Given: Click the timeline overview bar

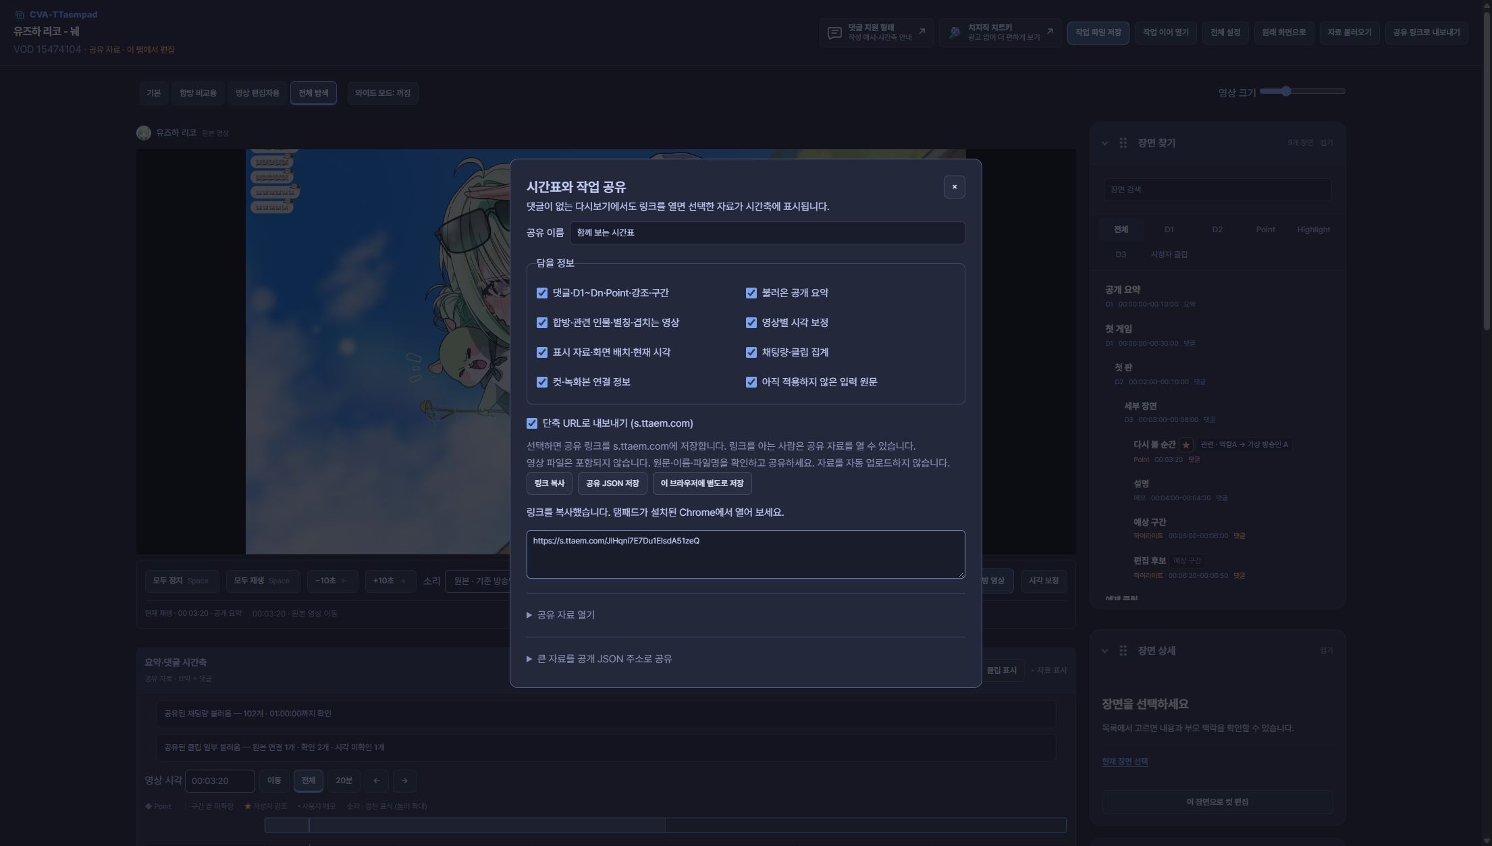Looking at the screenshot, I should (x=665, y=825).
